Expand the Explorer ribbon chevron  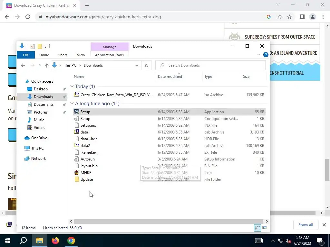pos(259,55)
